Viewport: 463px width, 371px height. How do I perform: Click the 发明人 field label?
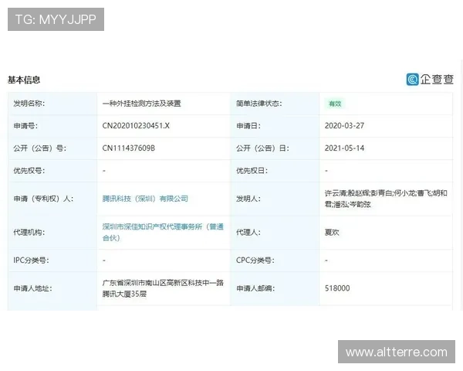coord(248,199)
